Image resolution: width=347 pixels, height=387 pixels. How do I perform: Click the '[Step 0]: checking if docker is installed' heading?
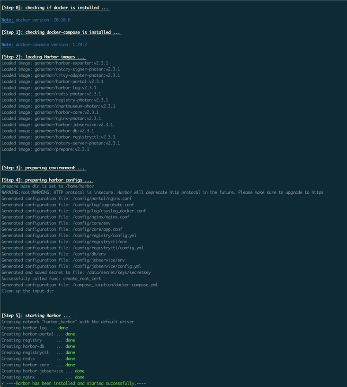coord(55,8)
